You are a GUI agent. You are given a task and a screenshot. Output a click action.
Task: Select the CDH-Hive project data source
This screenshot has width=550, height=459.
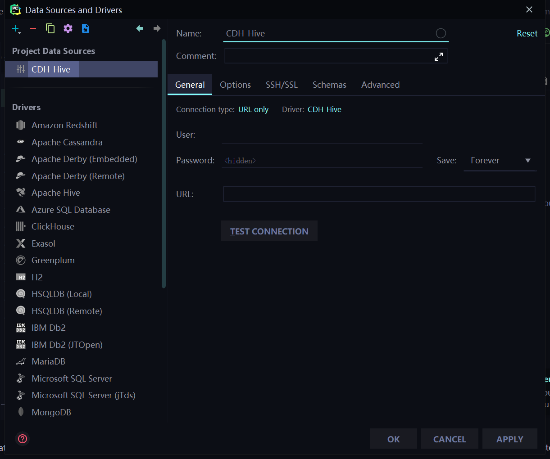[x=82, y=69]
